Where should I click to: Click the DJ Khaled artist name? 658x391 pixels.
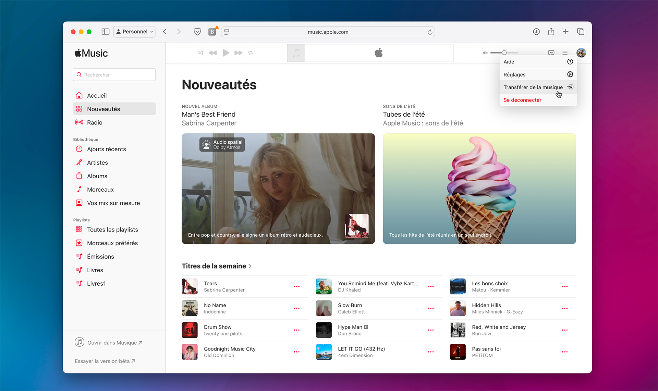[x=349, y=290]
